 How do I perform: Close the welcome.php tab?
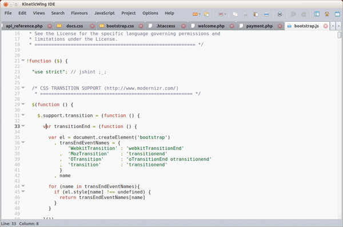[232, 26]
